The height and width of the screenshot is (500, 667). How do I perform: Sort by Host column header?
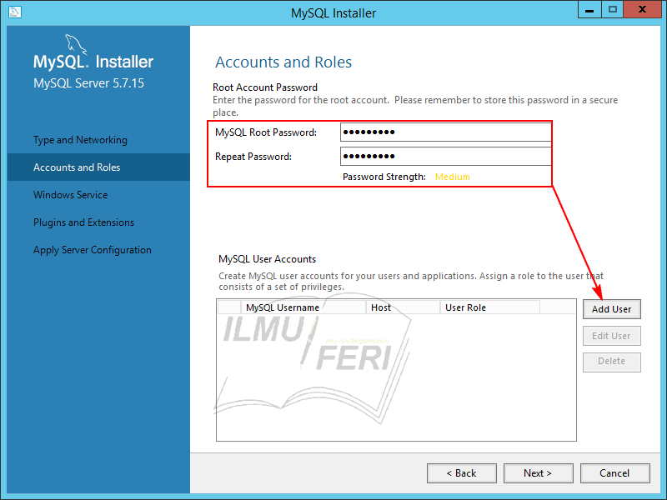pyautogui.click(x=403, y=307)
